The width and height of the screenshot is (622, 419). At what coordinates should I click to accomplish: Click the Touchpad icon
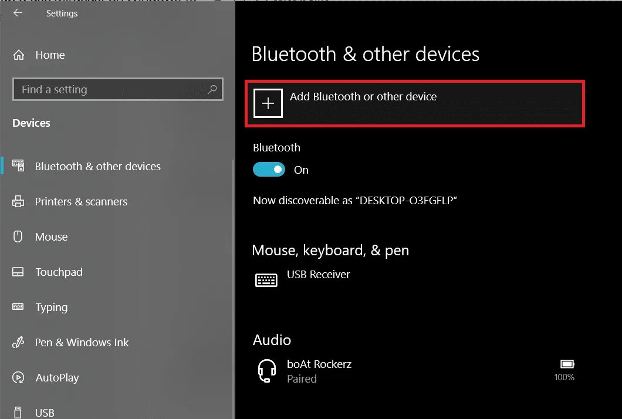pyautogui.click(x=18, y=272)
